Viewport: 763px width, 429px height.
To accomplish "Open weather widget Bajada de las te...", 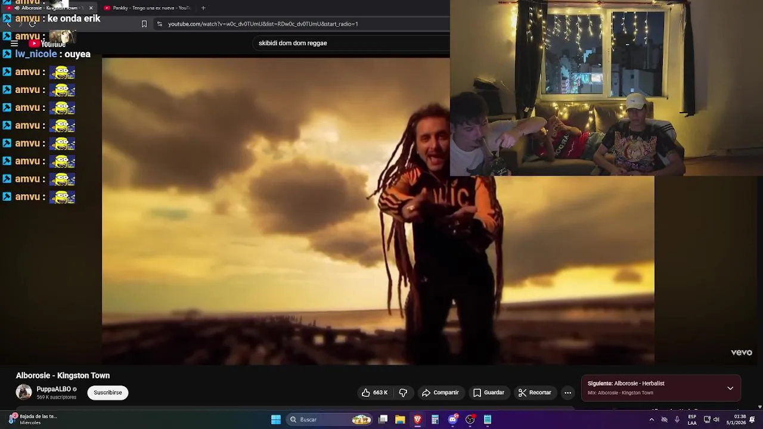I will (33, 419).
